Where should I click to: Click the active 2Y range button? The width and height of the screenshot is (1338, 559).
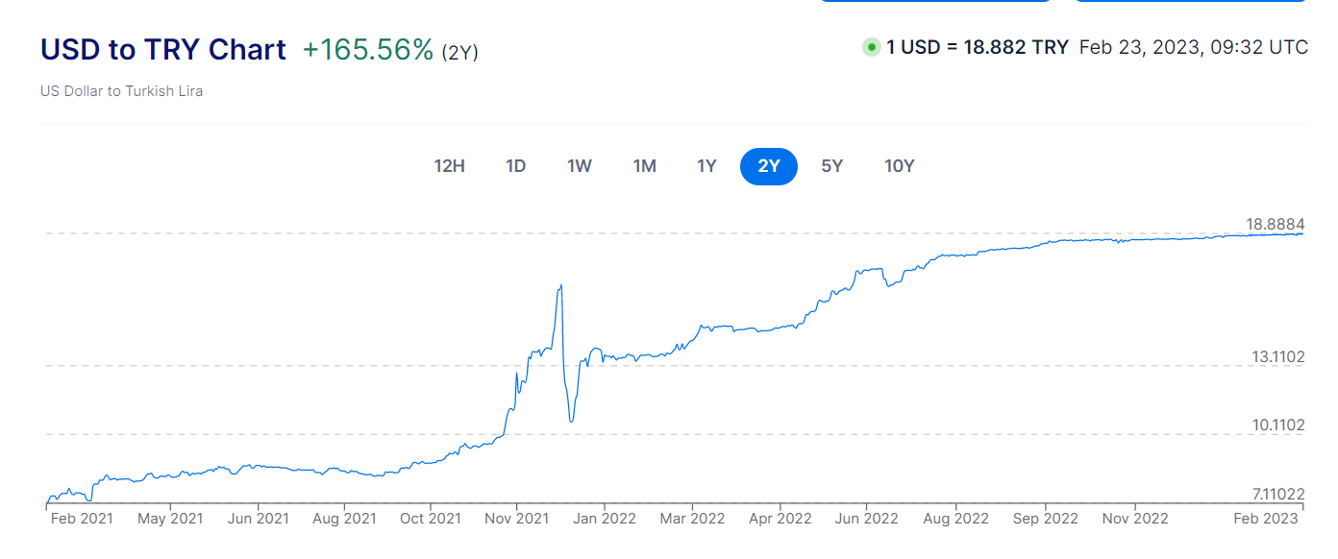point(769,166)
